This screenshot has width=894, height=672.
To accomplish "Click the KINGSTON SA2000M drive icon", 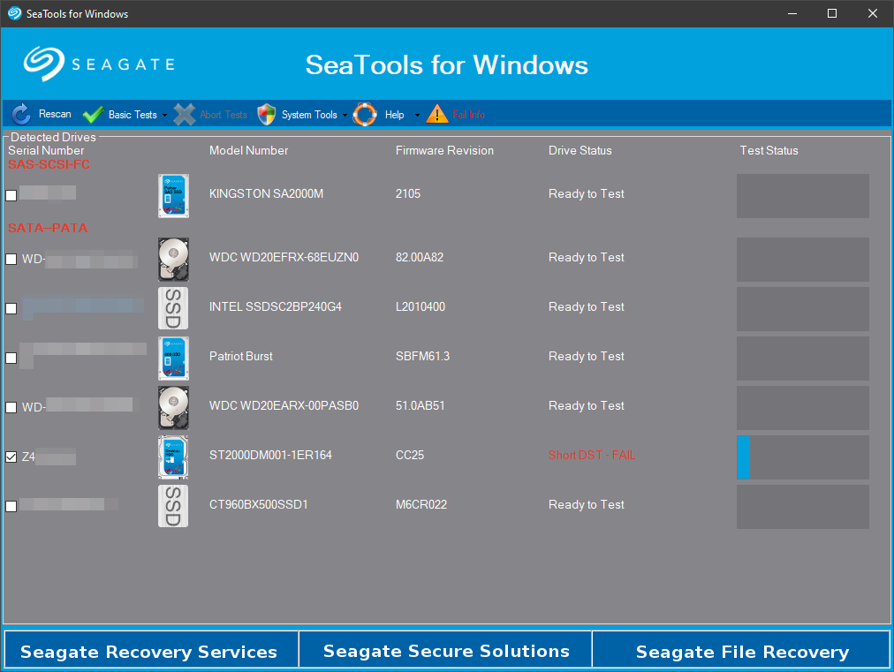I will [x=173, y=195].
